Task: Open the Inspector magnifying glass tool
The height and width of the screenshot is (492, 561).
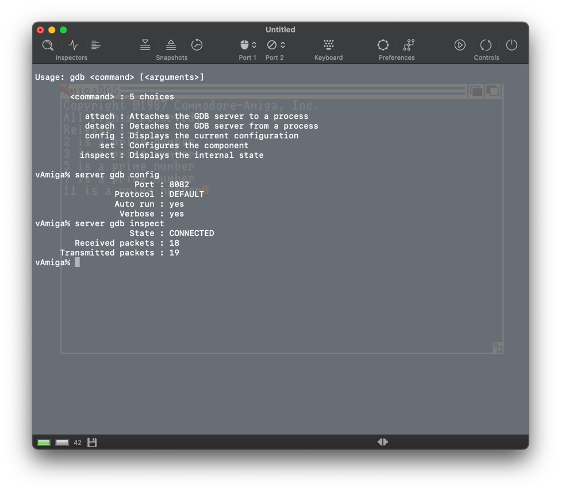Action: [48, 45]
